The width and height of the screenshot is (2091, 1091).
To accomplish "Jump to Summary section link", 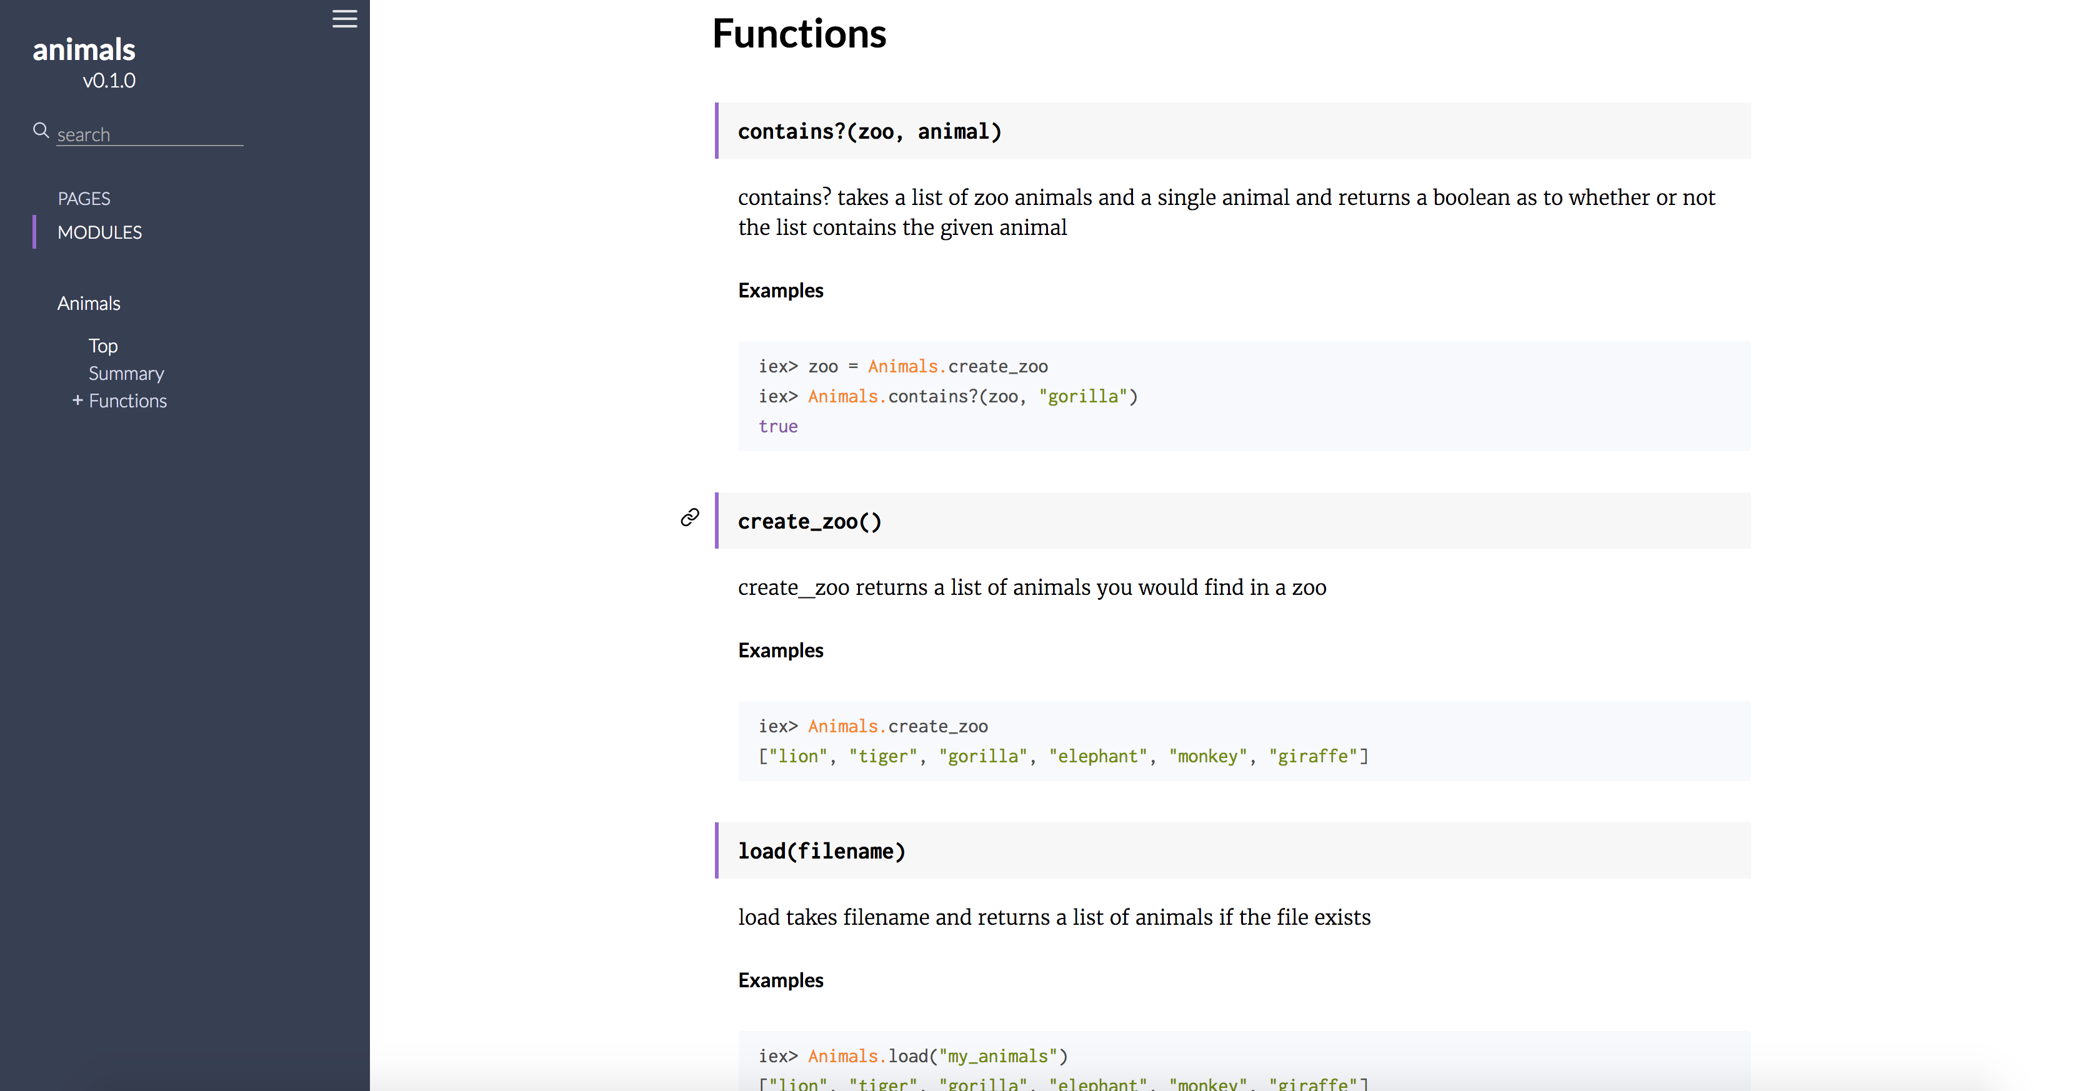I will pyautogui.click(x=126, y=374).
